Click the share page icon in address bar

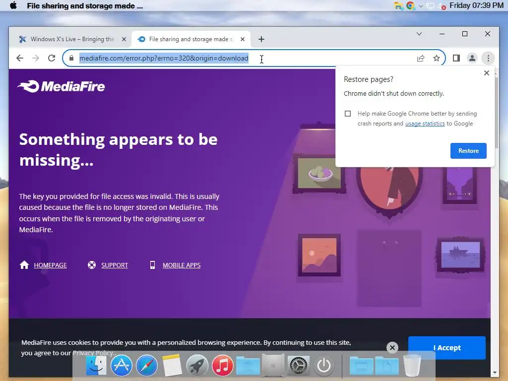pos(421,58)
